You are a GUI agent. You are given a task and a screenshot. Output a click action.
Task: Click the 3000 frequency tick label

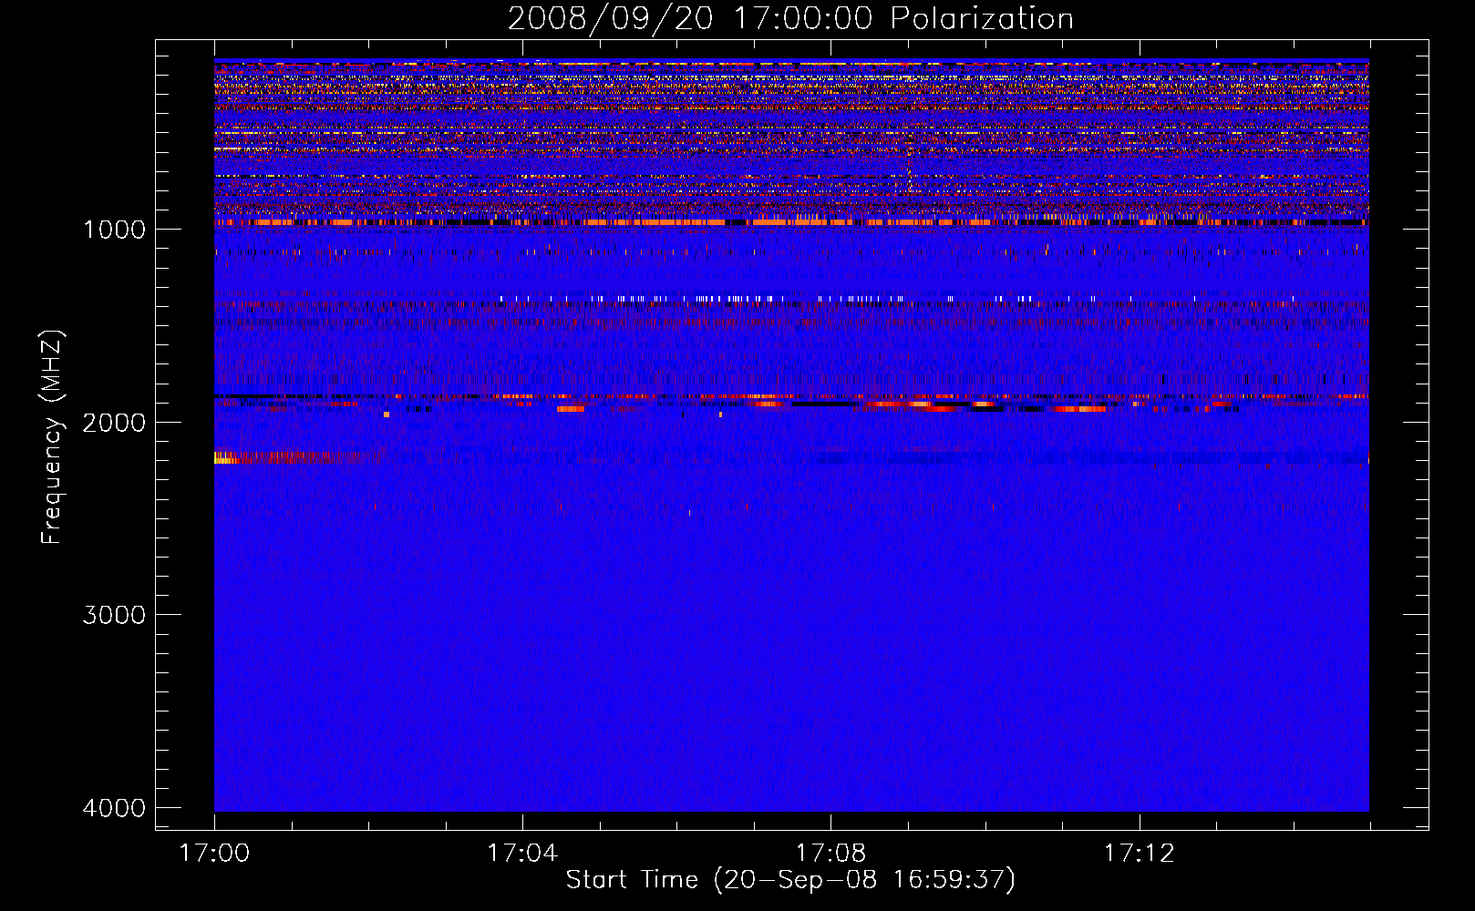[114, 615]
